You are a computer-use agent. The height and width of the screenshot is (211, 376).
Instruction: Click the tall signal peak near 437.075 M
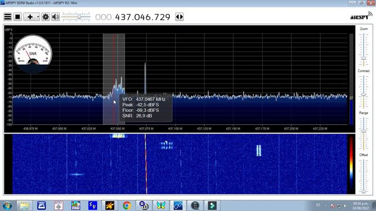click(x=145, y=78)
